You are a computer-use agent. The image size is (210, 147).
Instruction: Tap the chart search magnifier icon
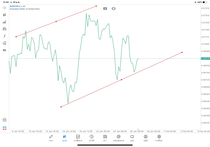5,120
